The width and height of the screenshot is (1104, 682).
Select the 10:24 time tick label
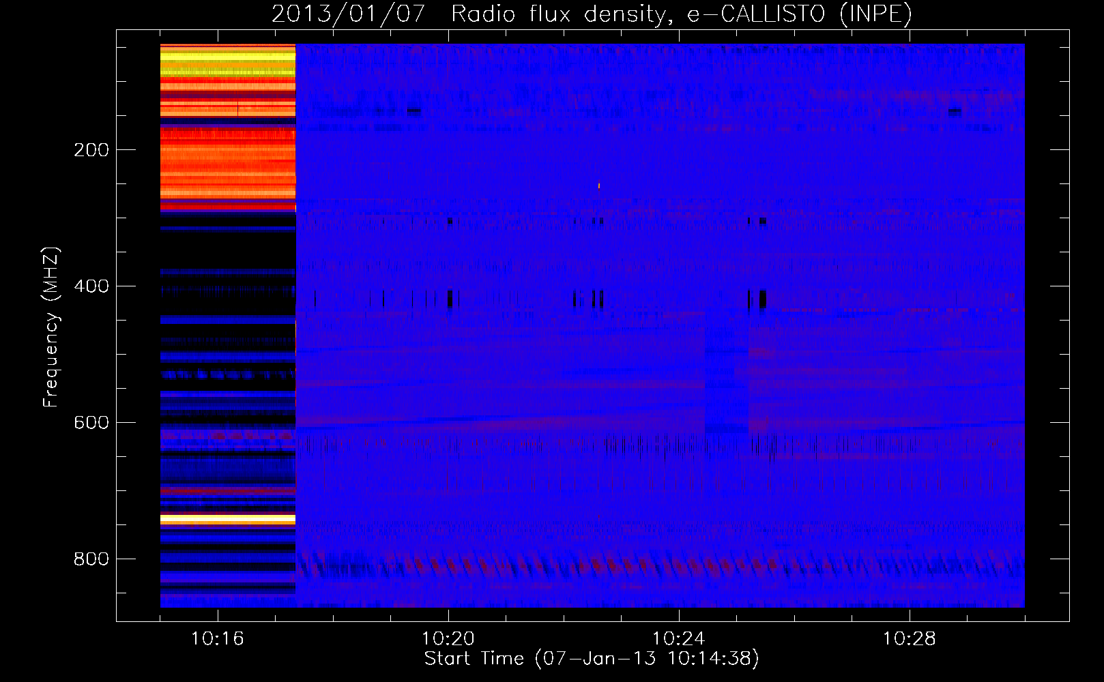click(678, 639)
